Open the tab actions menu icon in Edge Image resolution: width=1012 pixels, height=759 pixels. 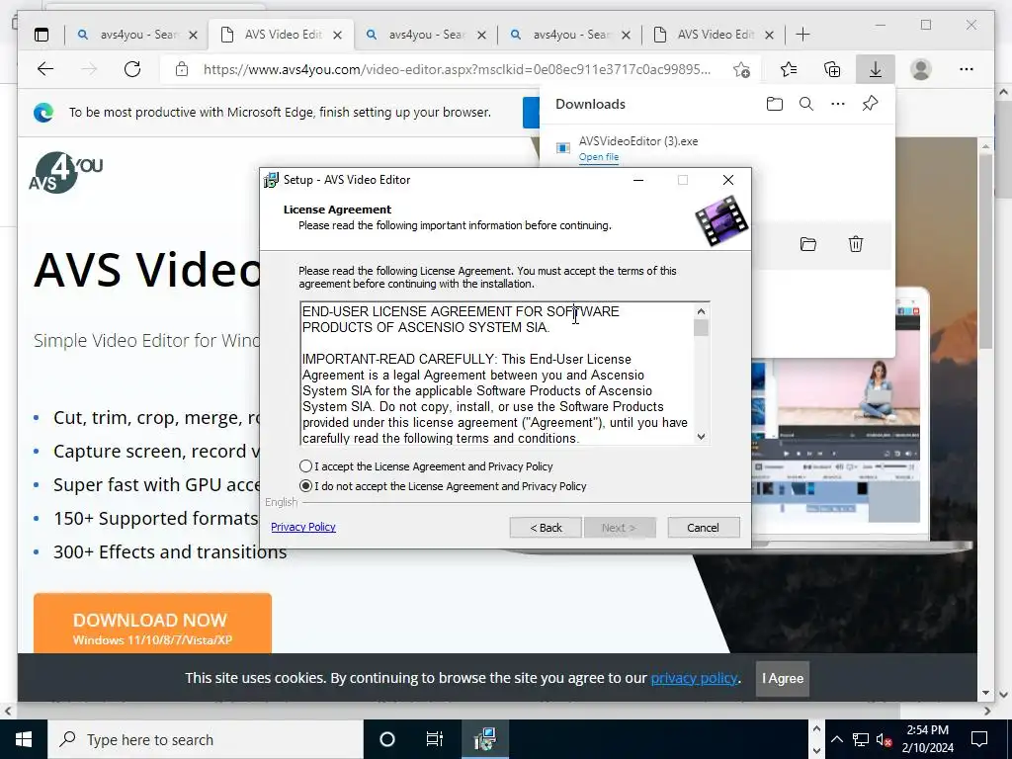tap(42, 35)
